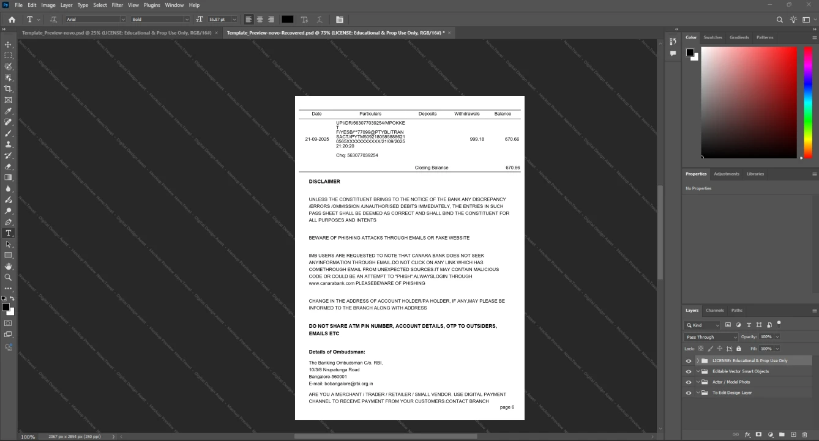The height and width of the screenshot is (441, 819).
Task: Open the Opacity dropdown arrow
Action: coord(777,337)
